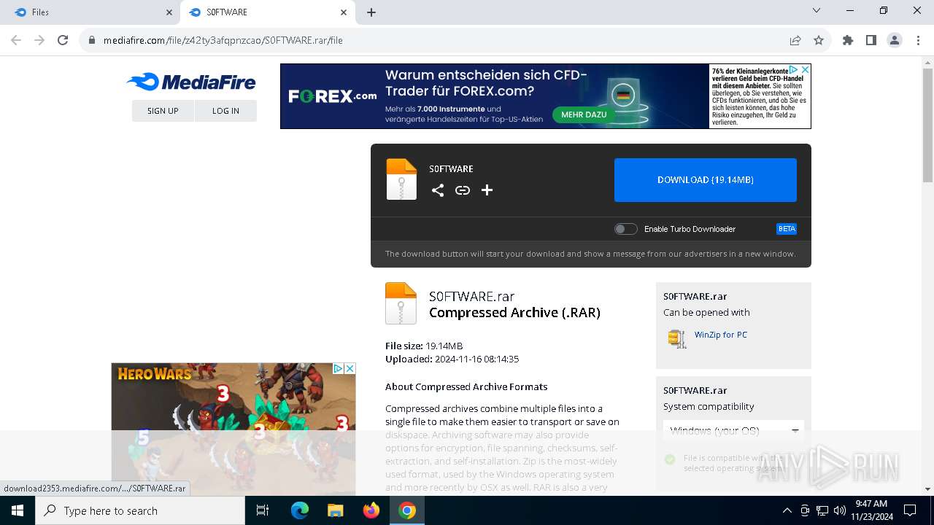Open the system compatibility OS dropdown
Viewport: 934px width, 525px height.
[733, 430]
